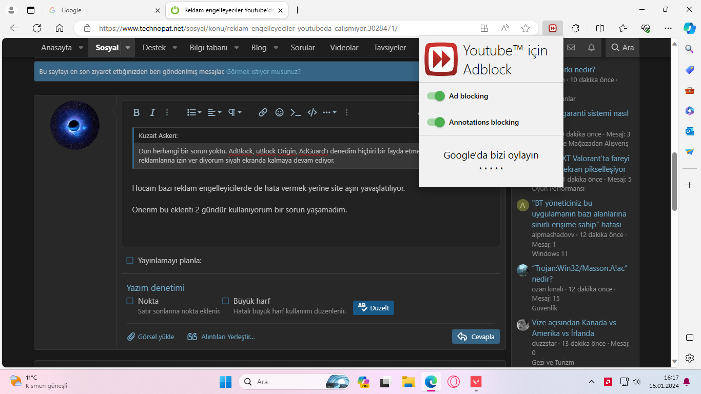701x394 pixels.
Task: Insert a link in the reply editor
Action: 263,112
